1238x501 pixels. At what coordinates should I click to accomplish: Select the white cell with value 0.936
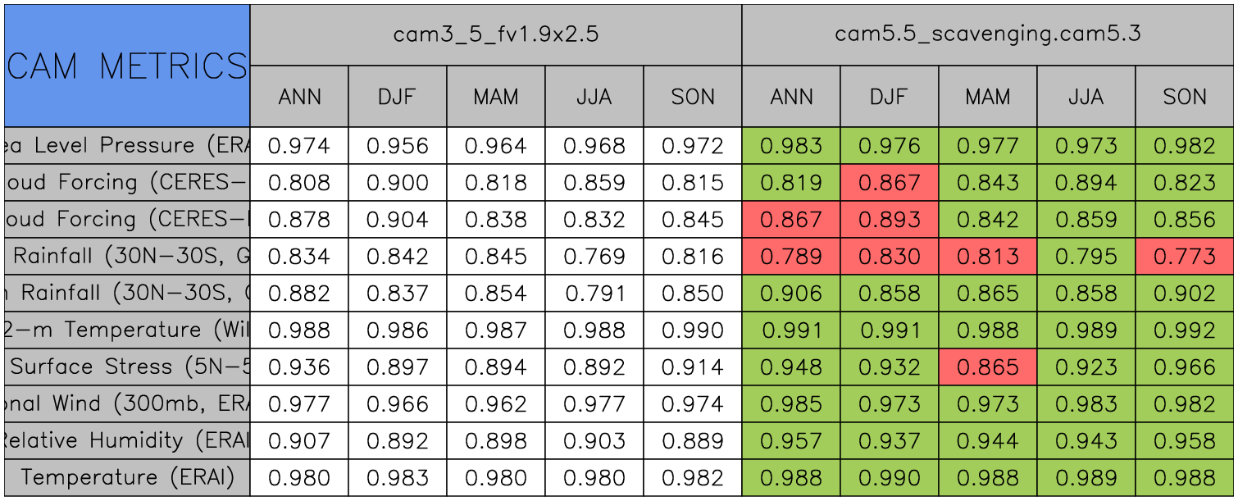(x=299, y=367)
